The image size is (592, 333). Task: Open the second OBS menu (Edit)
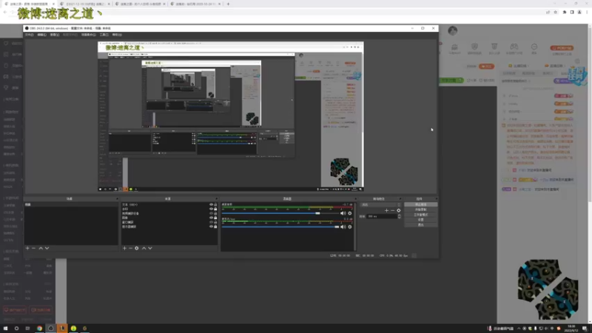(42, 35)
